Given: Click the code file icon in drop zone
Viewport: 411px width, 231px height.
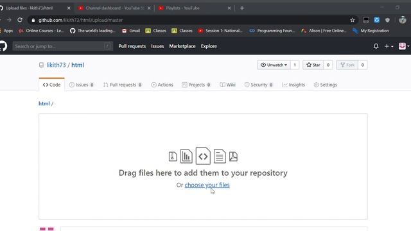Looking at the screenshot, I should pyautogui.click(x=203, y=156).
